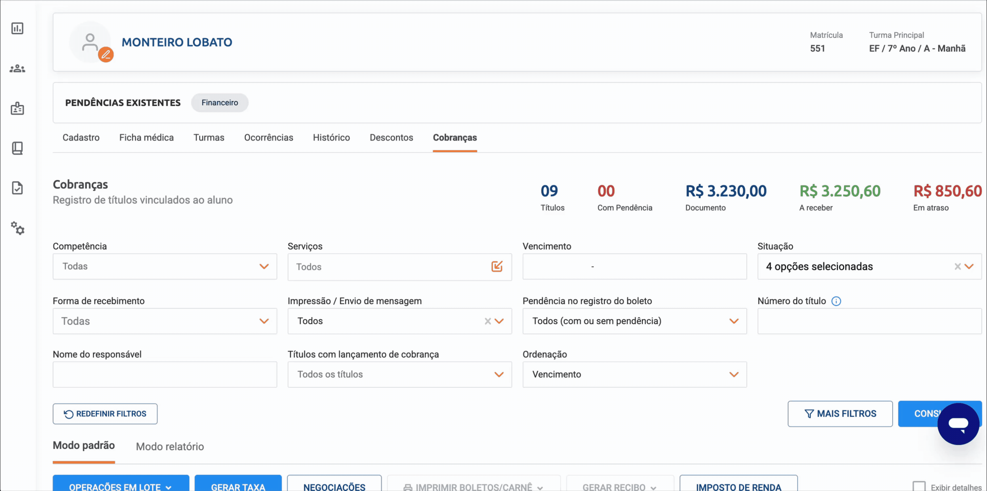This screenshot has height=491, width=987.
Task: Click the Mais filtros button
Action: tap(840, 414)
